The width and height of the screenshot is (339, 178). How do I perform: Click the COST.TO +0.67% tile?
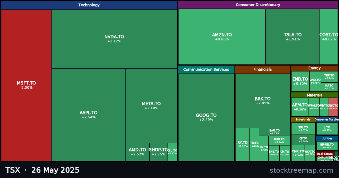pyautogui.click(x=329, y=37)
